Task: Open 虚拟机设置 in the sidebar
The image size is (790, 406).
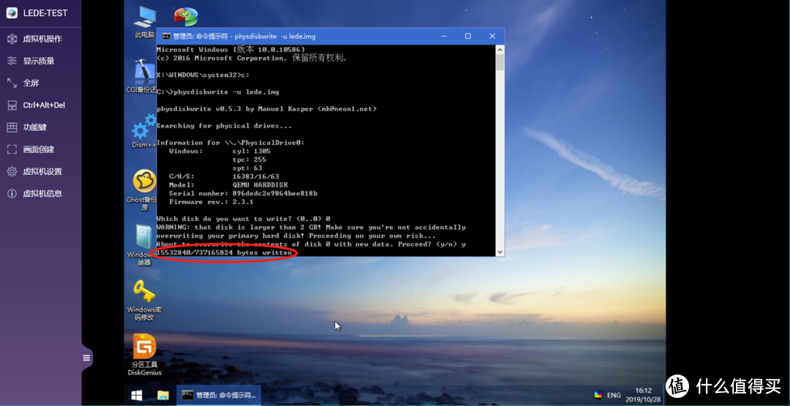Action: coord(42,171)
